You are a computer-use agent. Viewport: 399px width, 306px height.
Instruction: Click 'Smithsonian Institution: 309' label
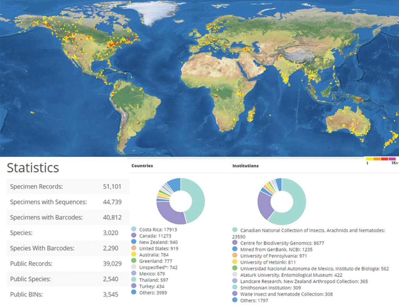270,288
